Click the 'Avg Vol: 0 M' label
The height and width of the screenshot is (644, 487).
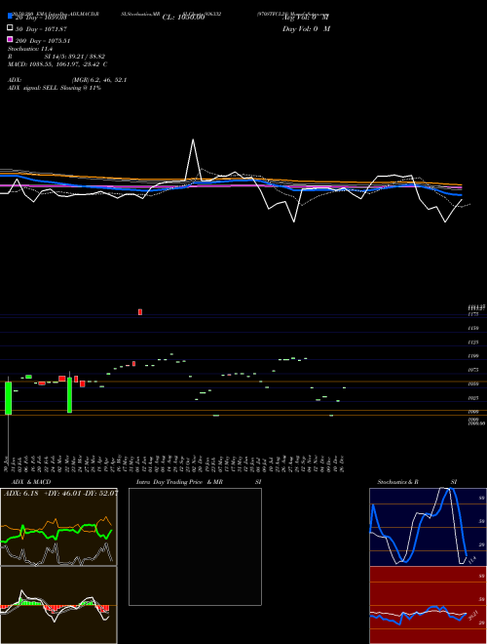(306, 18)
